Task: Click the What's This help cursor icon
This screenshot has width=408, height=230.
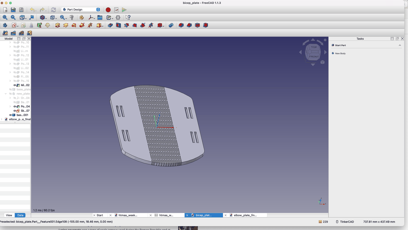Action: pos(128,17)
